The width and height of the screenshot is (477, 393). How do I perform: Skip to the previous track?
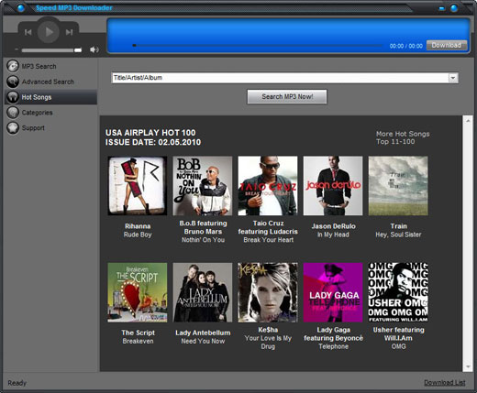pos(28,32)
